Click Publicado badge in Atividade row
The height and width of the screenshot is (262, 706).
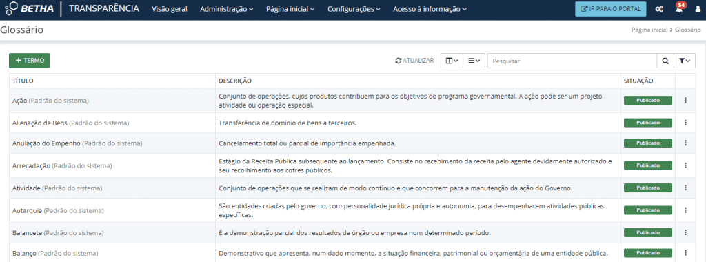(648, 188)
